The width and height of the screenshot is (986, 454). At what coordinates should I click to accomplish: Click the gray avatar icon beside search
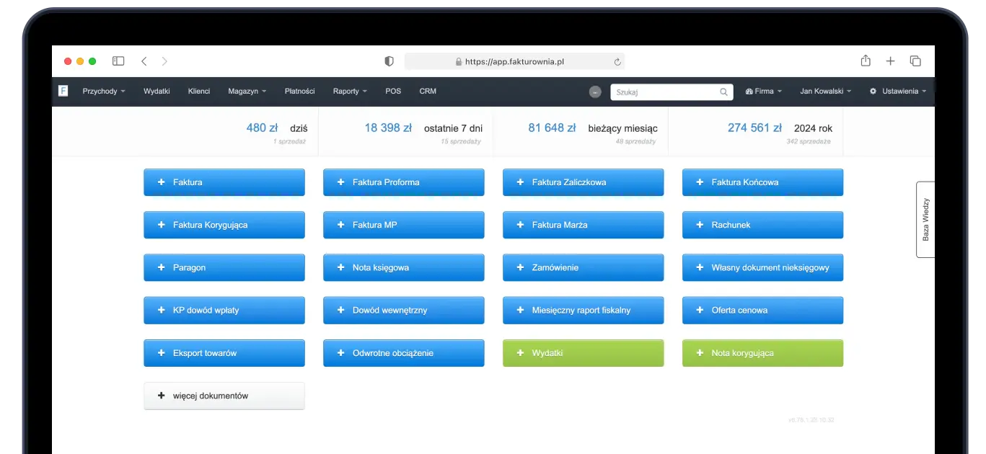click(x=595, y=92)
